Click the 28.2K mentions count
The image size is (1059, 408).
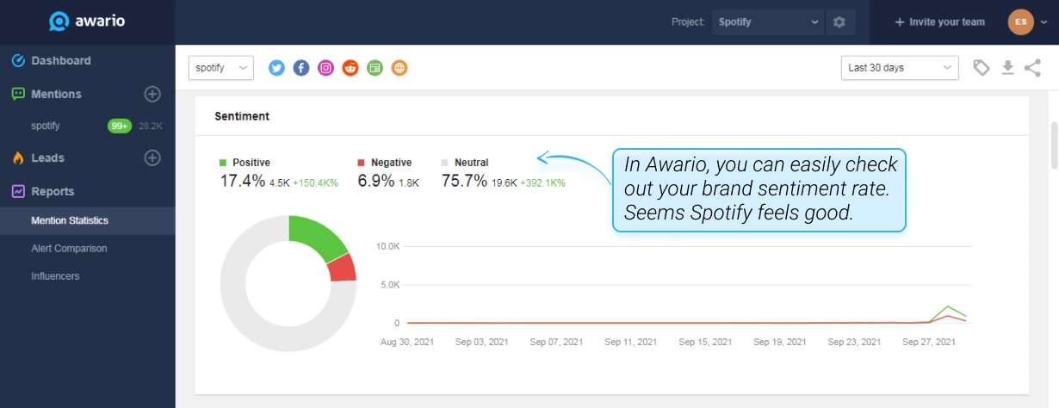point(151,126)
